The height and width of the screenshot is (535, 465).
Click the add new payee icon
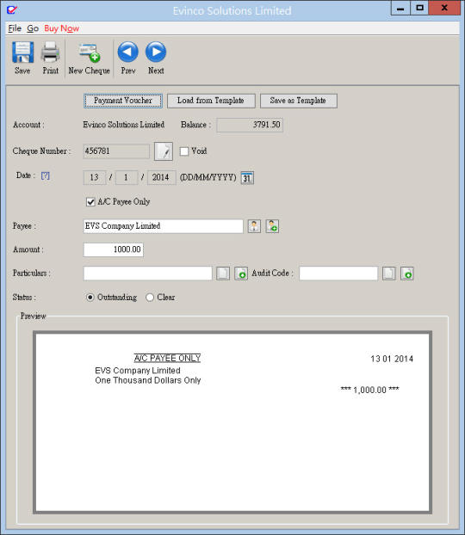click(x=272, y=226)
